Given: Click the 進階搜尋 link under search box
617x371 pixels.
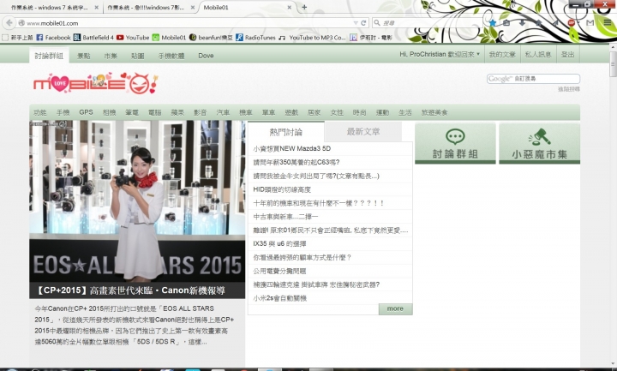Looking at the screenshot, I should [x=569, y=89].
